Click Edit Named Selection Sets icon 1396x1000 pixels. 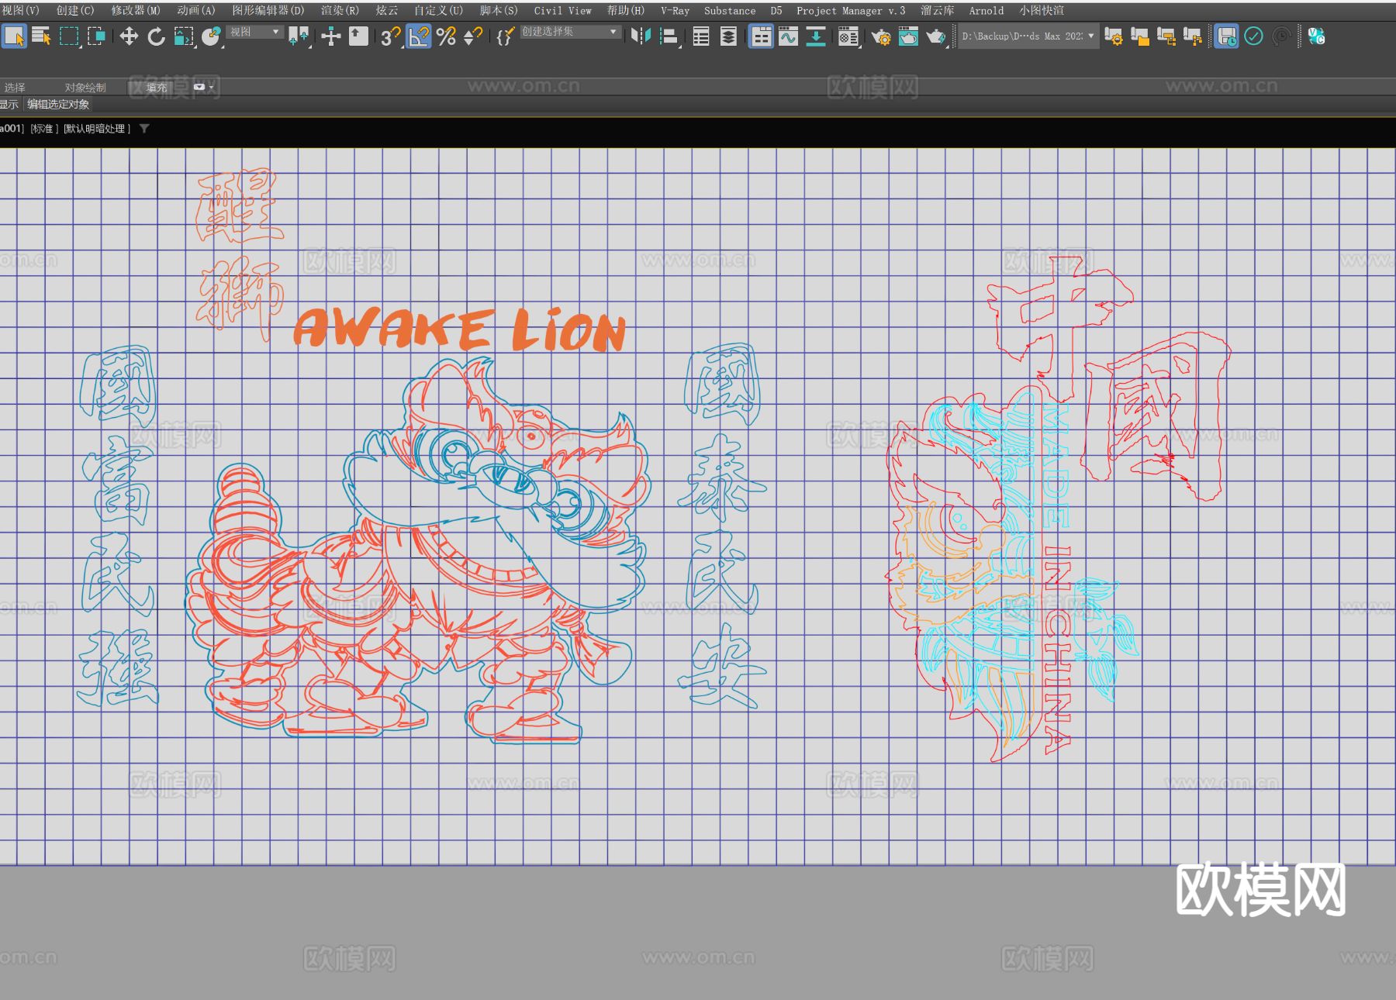[x=505, y=36]
